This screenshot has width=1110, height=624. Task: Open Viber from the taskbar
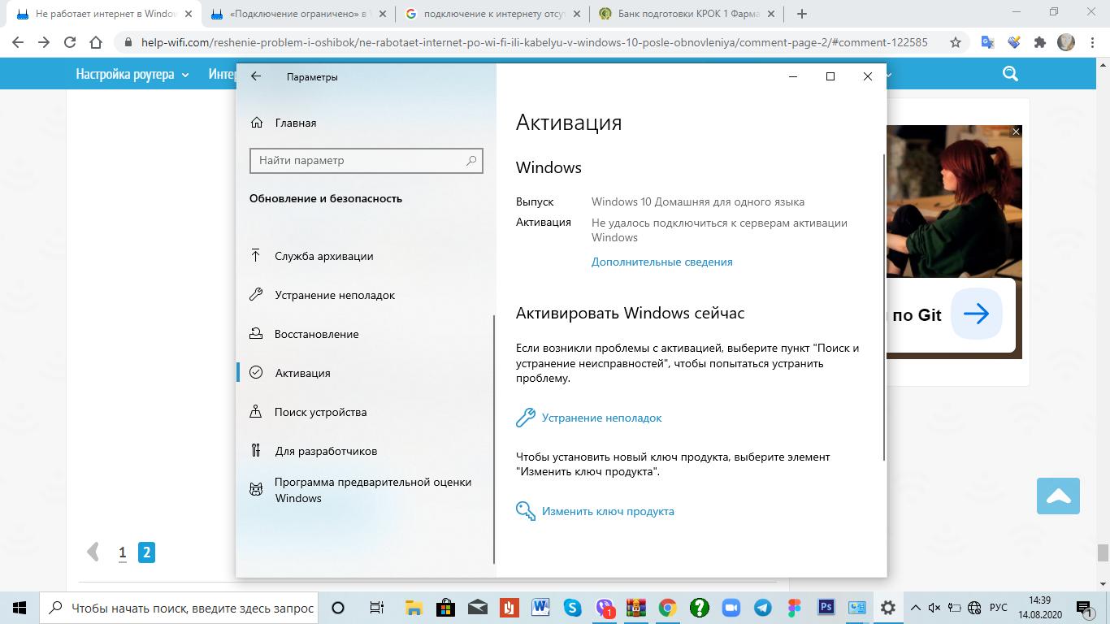pyautogui.click(x=604, y=608)
